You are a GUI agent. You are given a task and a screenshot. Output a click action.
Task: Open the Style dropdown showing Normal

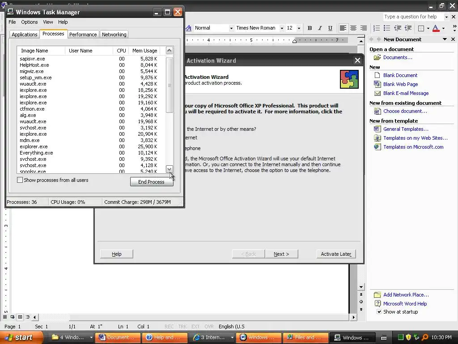pos(231,28)
